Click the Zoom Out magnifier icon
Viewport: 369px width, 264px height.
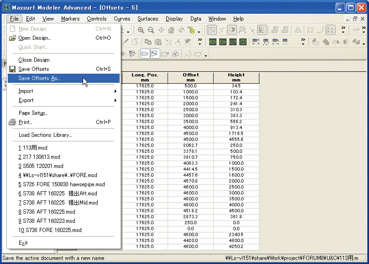151,30
